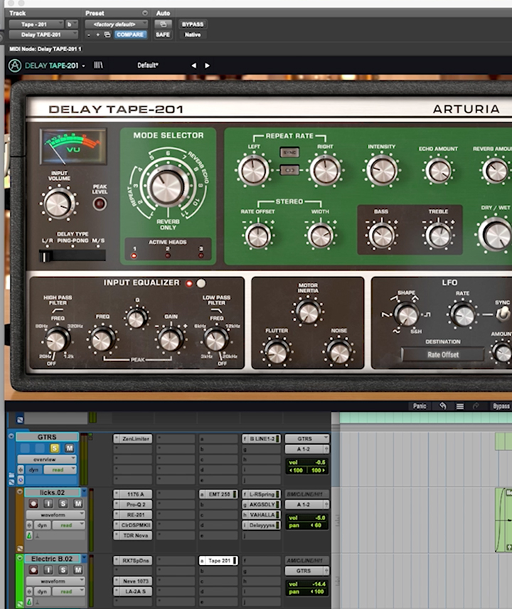Open the Arturia preset library browser icon
Image resolution: width=512 pixels, height=609 pixels.
tap(98, 65)
